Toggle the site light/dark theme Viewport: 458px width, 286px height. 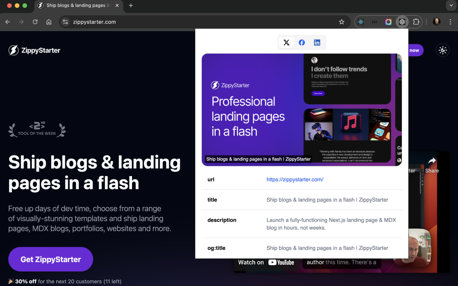click(x=443, y=50)
